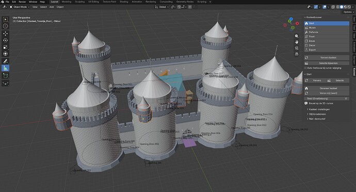Open the pivot point link icon
The width and height of the screenshot is (356, 192).
173,7
